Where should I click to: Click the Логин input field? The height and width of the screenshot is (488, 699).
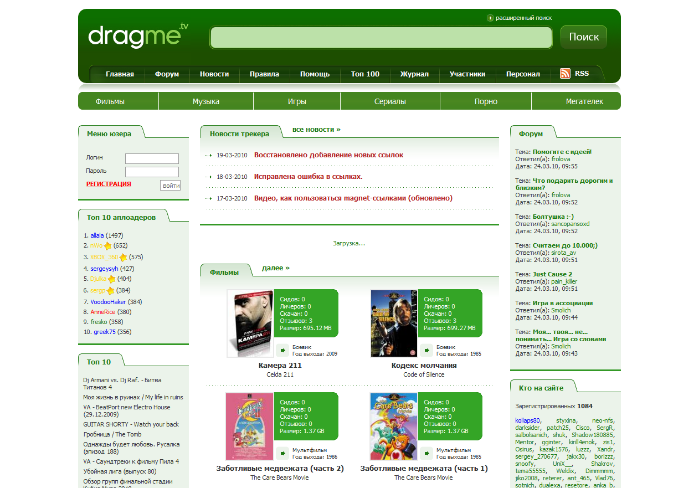pyautogui.click(x=152, y=158)
